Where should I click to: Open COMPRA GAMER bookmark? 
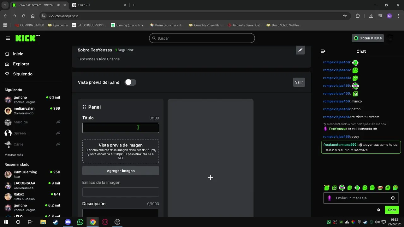click(29, 25)
